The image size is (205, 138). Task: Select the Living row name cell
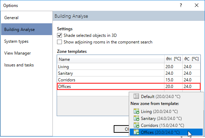[x=111, y=66]
